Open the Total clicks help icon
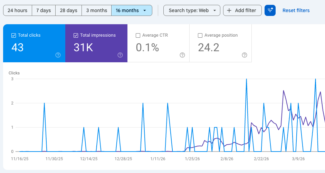 click(58, 55)
